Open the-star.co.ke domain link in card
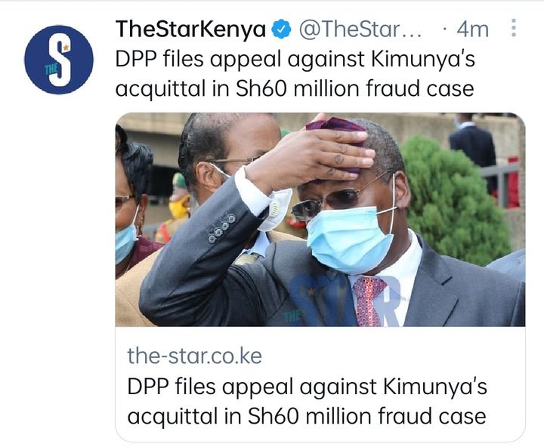544x447 pixels. 194,356
